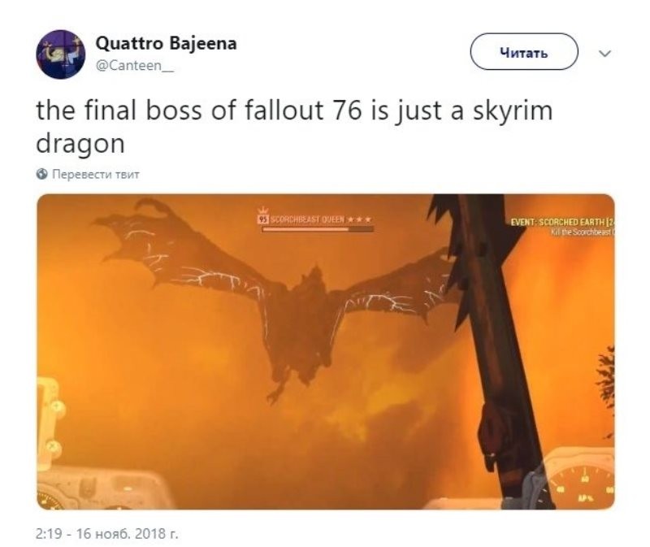The width and height of the screenshot is (650, 547).
Task: Open the @Canteen__ handle link
Action: tap(135, 66)
